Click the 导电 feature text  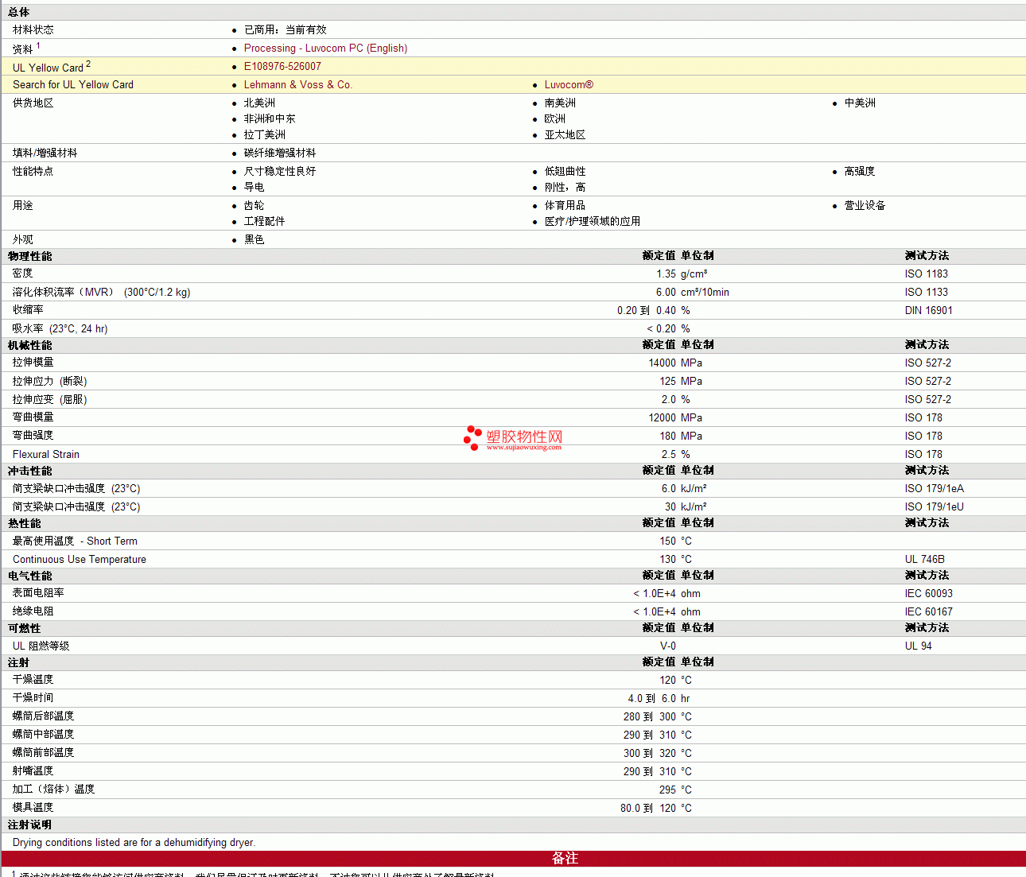pyautogui.click(x=254, y=187)
